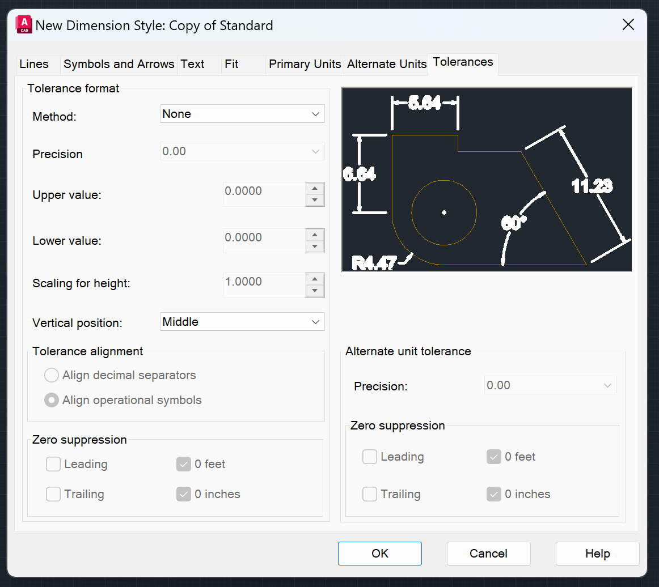Decrease Scaling for height with the down arrow

[x=315, y=290]
